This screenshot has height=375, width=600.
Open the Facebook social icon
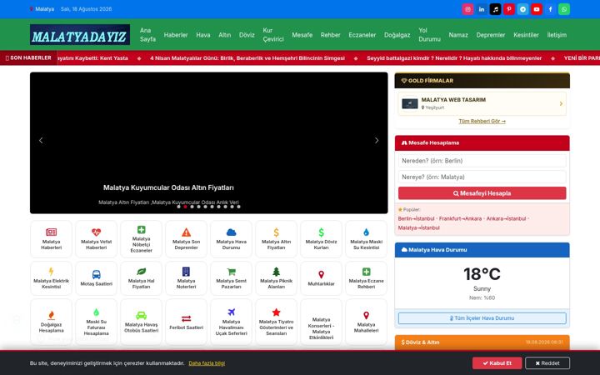tap(550, 9)
